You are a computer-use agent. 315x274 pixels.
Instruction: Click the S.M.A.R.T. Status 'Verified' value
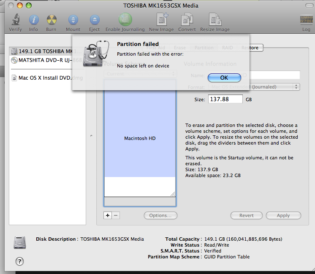tap(212, 251)
